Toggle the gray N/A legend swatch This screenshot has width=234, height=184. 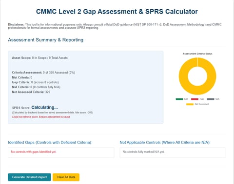click(211, 99)
